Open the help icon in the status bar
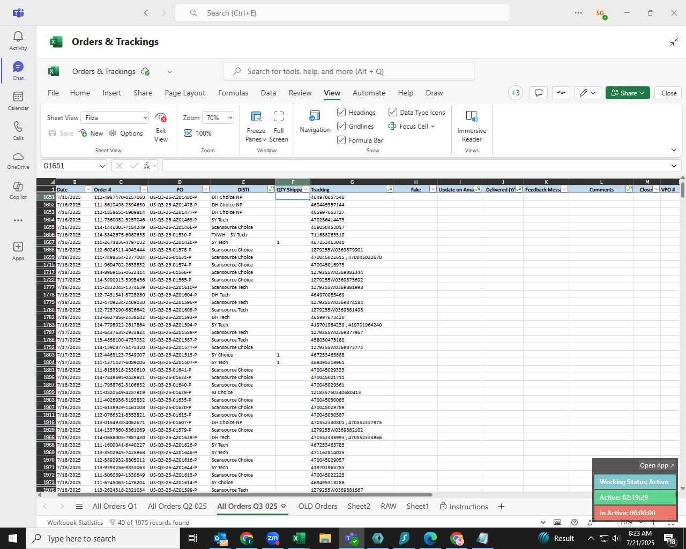686x549 pixels. (x=575, y=523)
